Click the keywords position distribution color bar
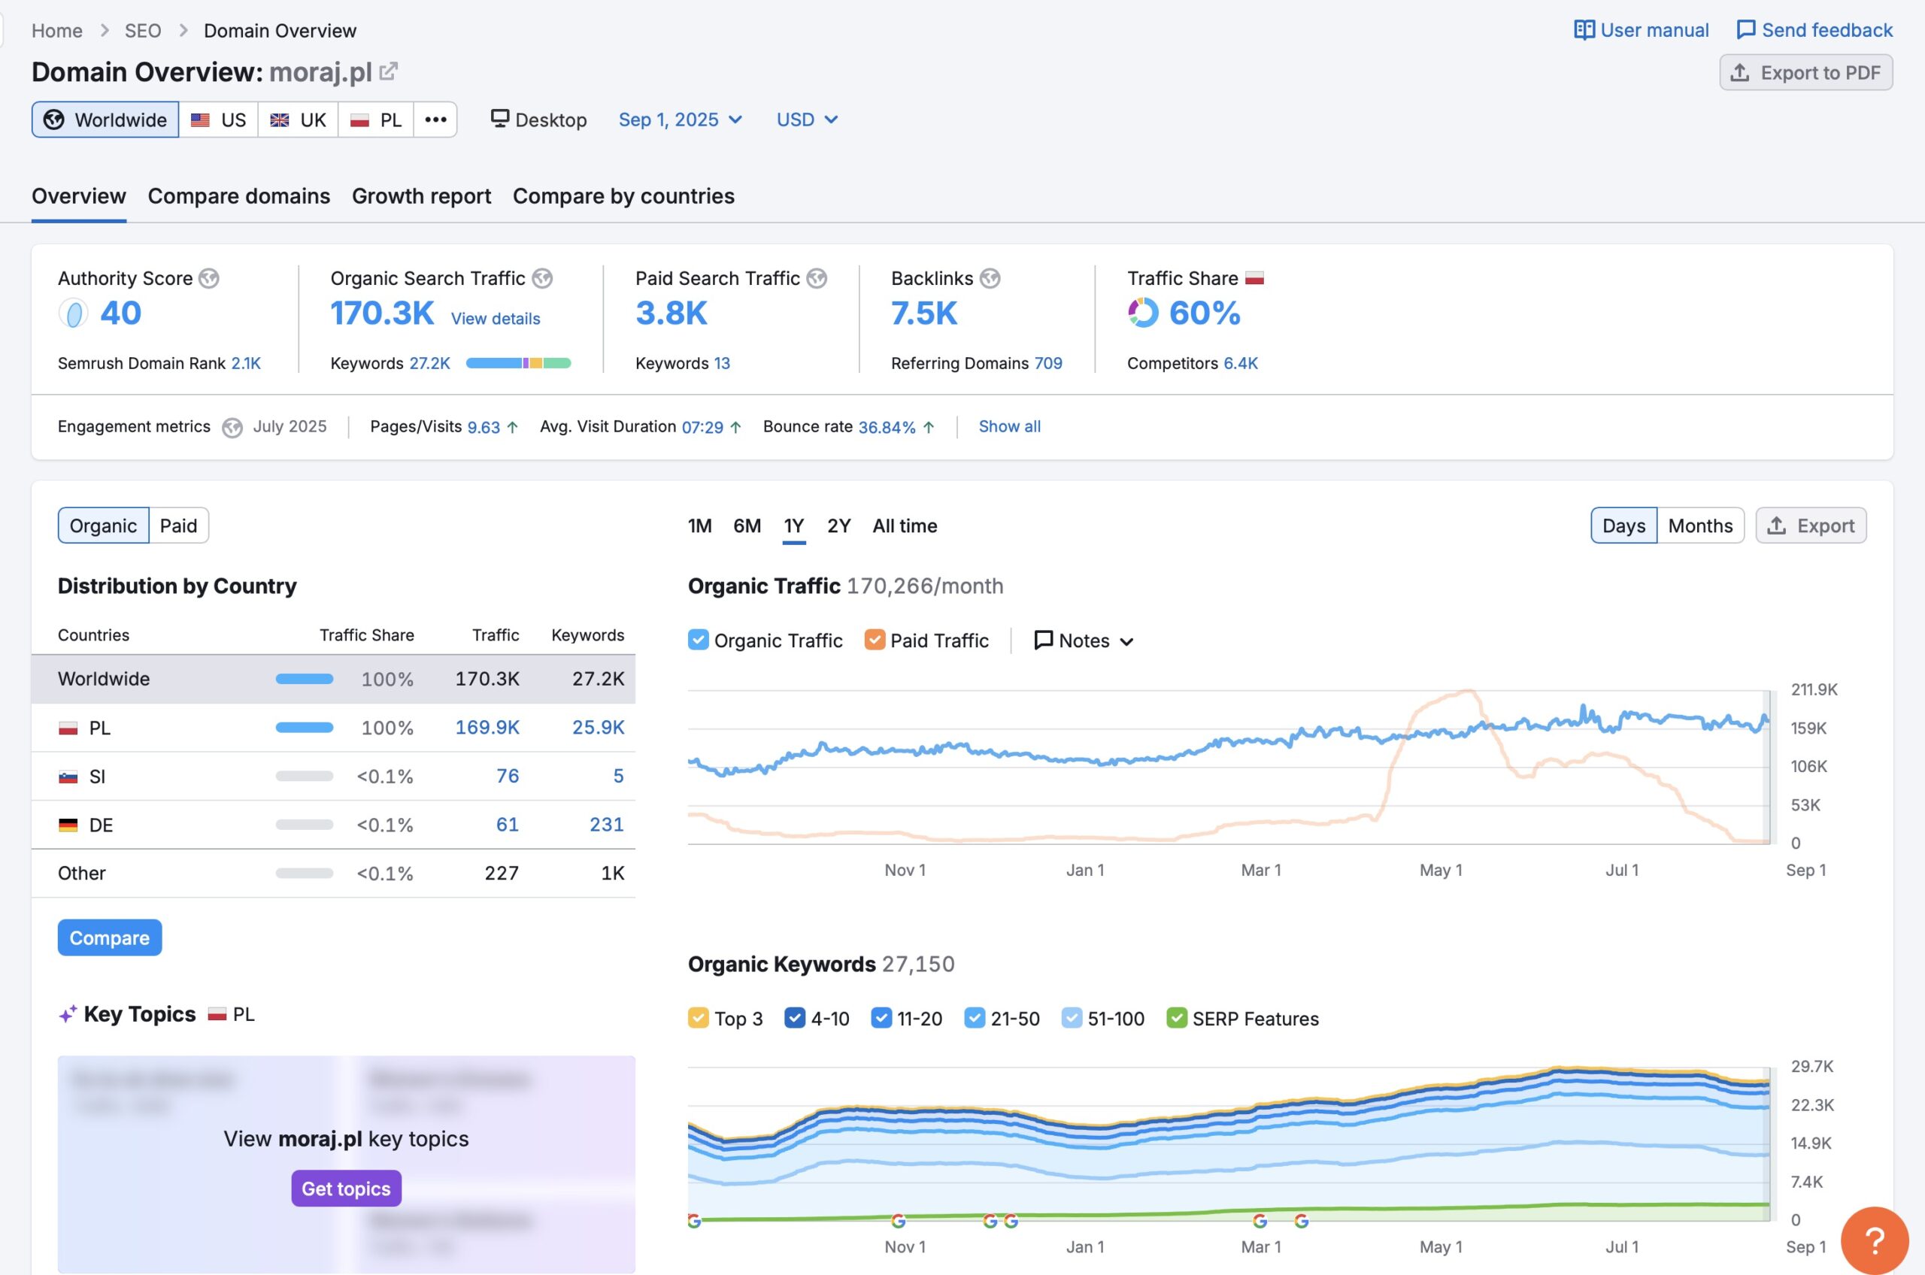The image size is (1925, 1275). [x=518, y=363]
